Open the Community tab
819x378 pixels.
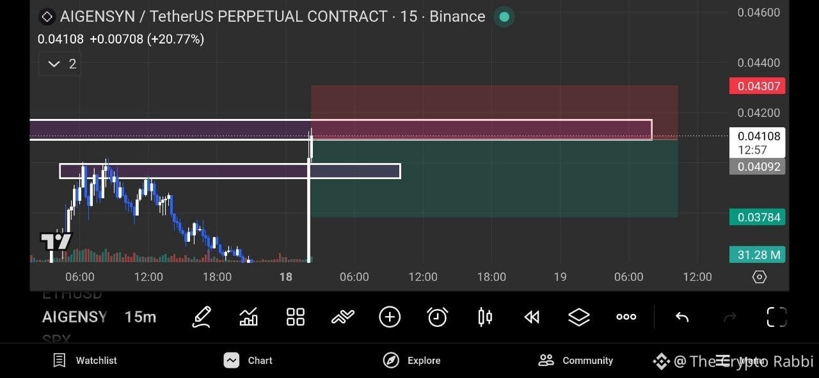576,360
